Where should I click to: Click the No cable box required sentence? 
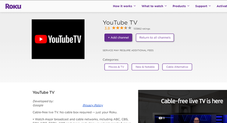(88, 112)
